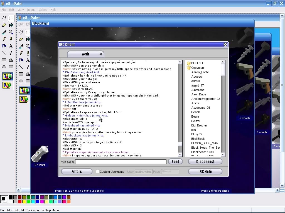This screenshot has height=213, width=285.
Task: Choose the magenta palette swatch
Action: 42,201
